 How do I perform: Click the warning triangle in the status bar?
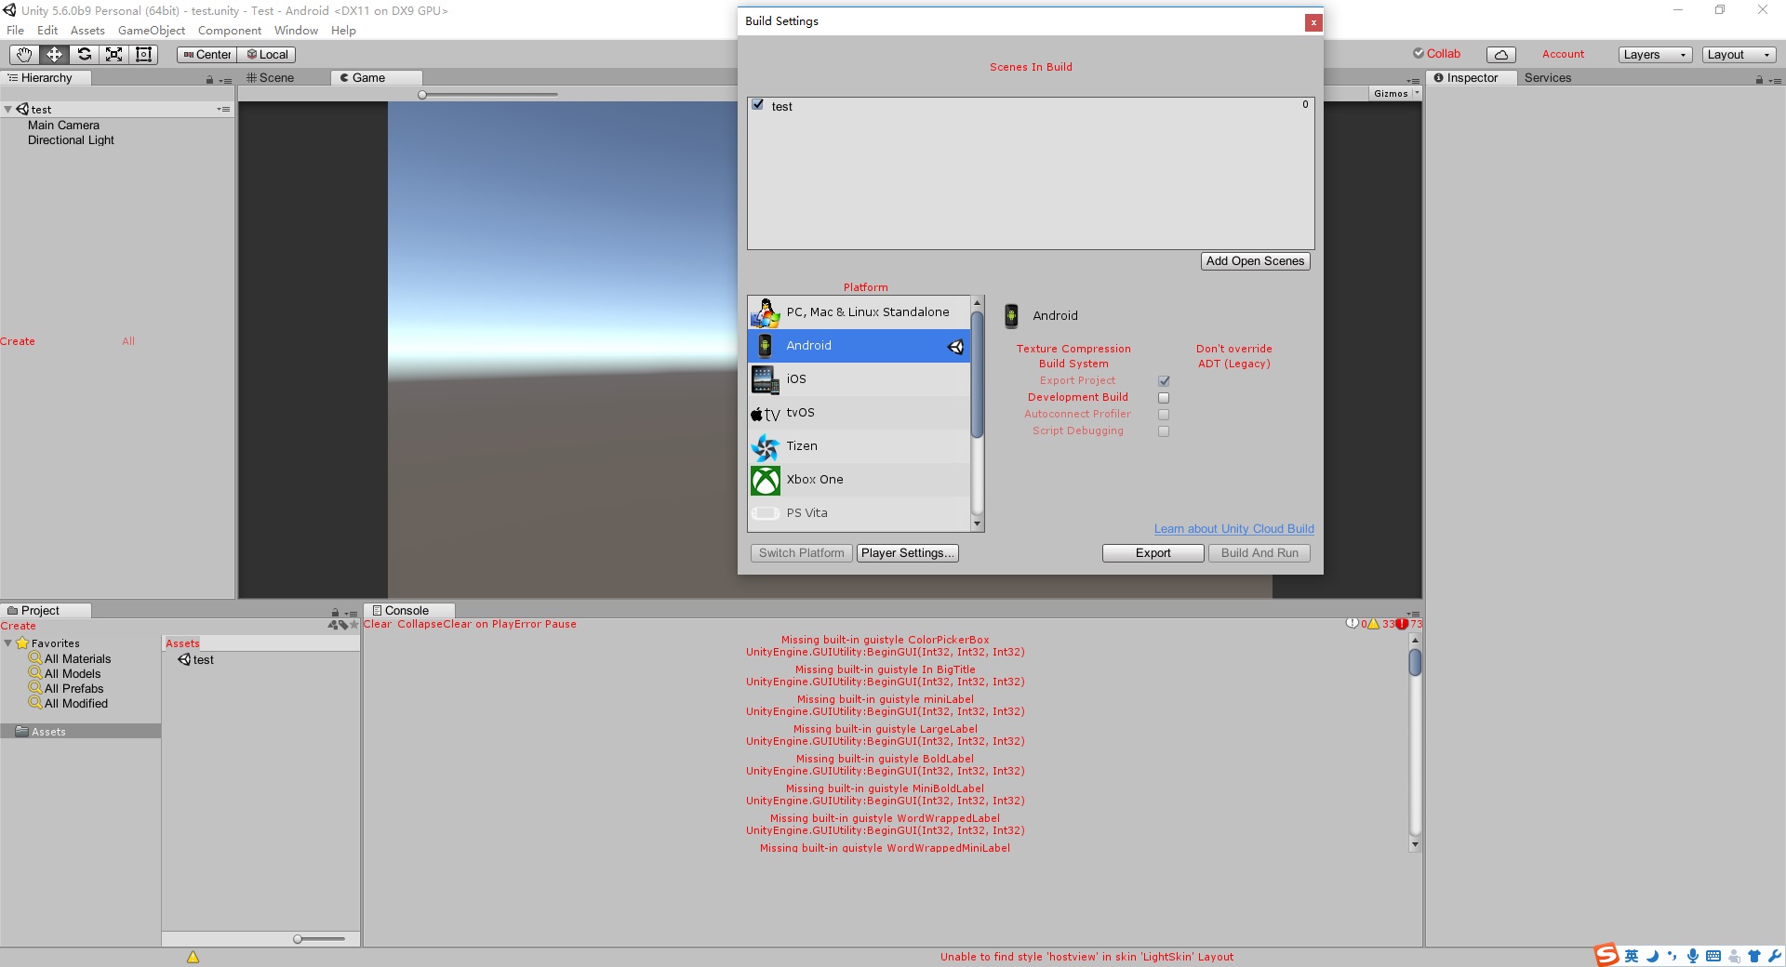(193, 957)
